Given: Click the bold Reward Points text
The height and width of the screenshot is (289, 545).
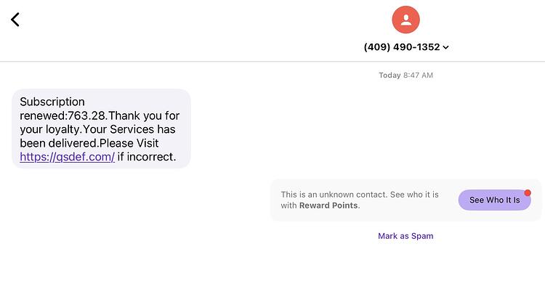Looking at the screenshot, I should pyautogui.click(x=328, y=205).
